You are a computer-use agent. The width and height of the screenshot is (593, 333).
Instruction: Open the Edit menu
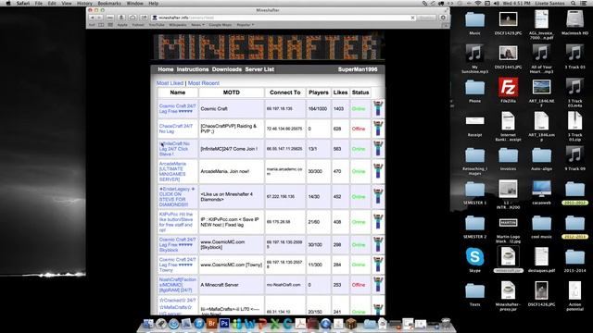point(52,3)
